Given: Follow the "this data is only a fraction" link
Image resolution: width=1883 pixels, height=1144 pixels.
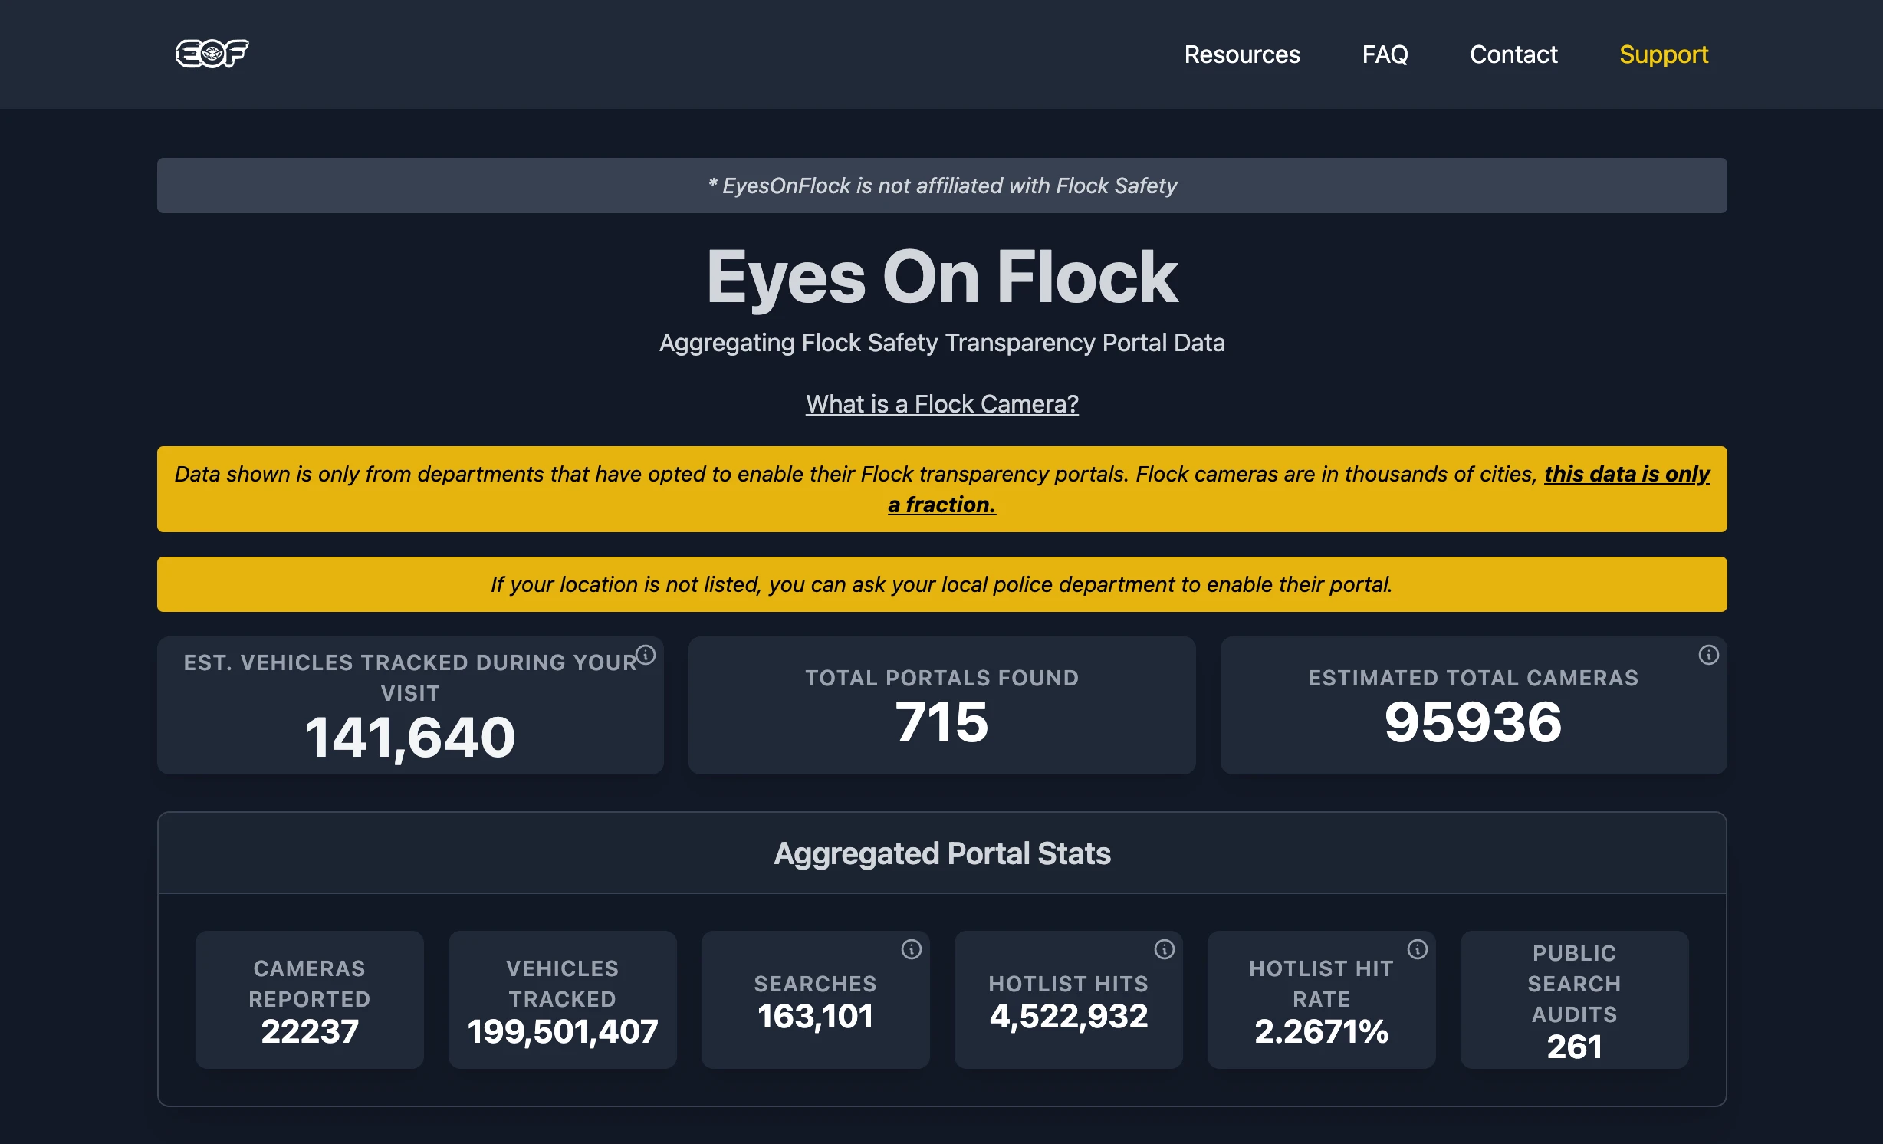Looking at the screenshot, I should 1627,474.
